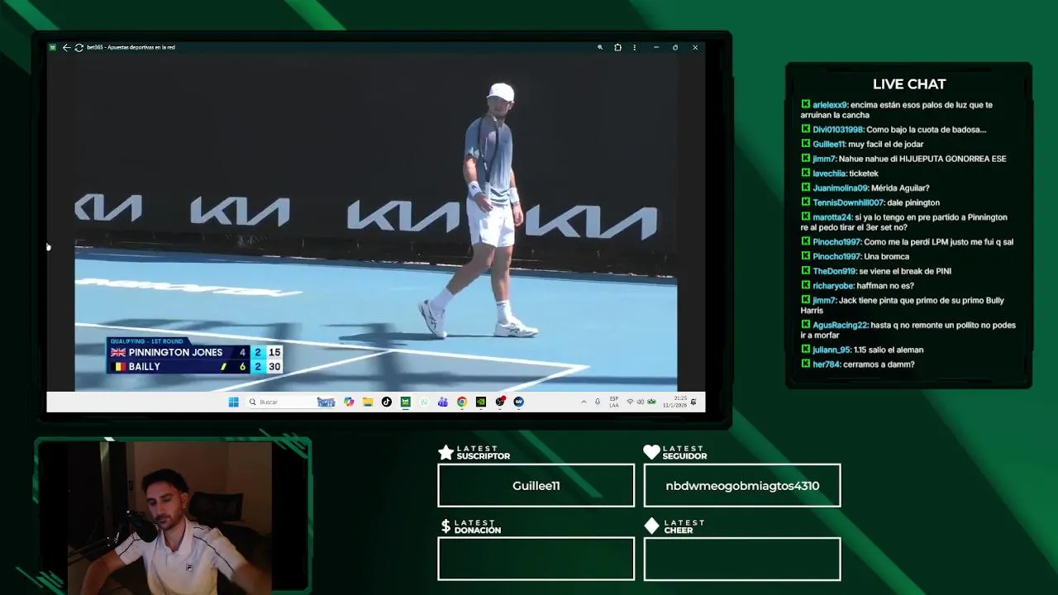Click latest follower nbdwmeogobmiagtos4310
Screen dimensions: 1058x595
click(x=742, y=486)
